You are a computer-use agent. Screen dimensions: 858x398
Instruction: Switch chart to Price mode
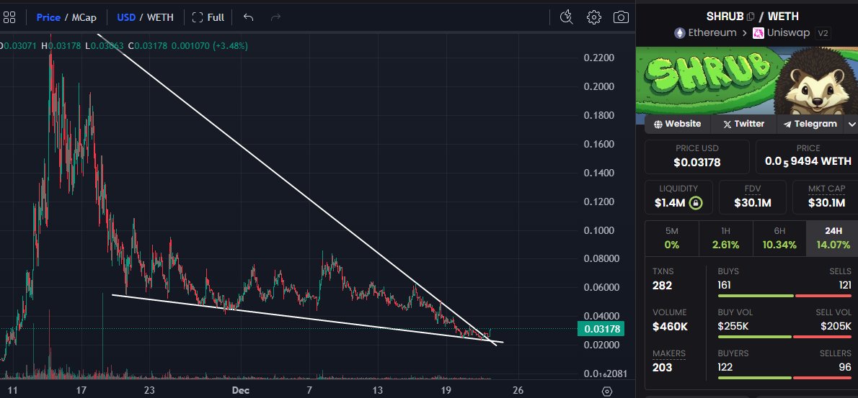[x=48, y=17]
